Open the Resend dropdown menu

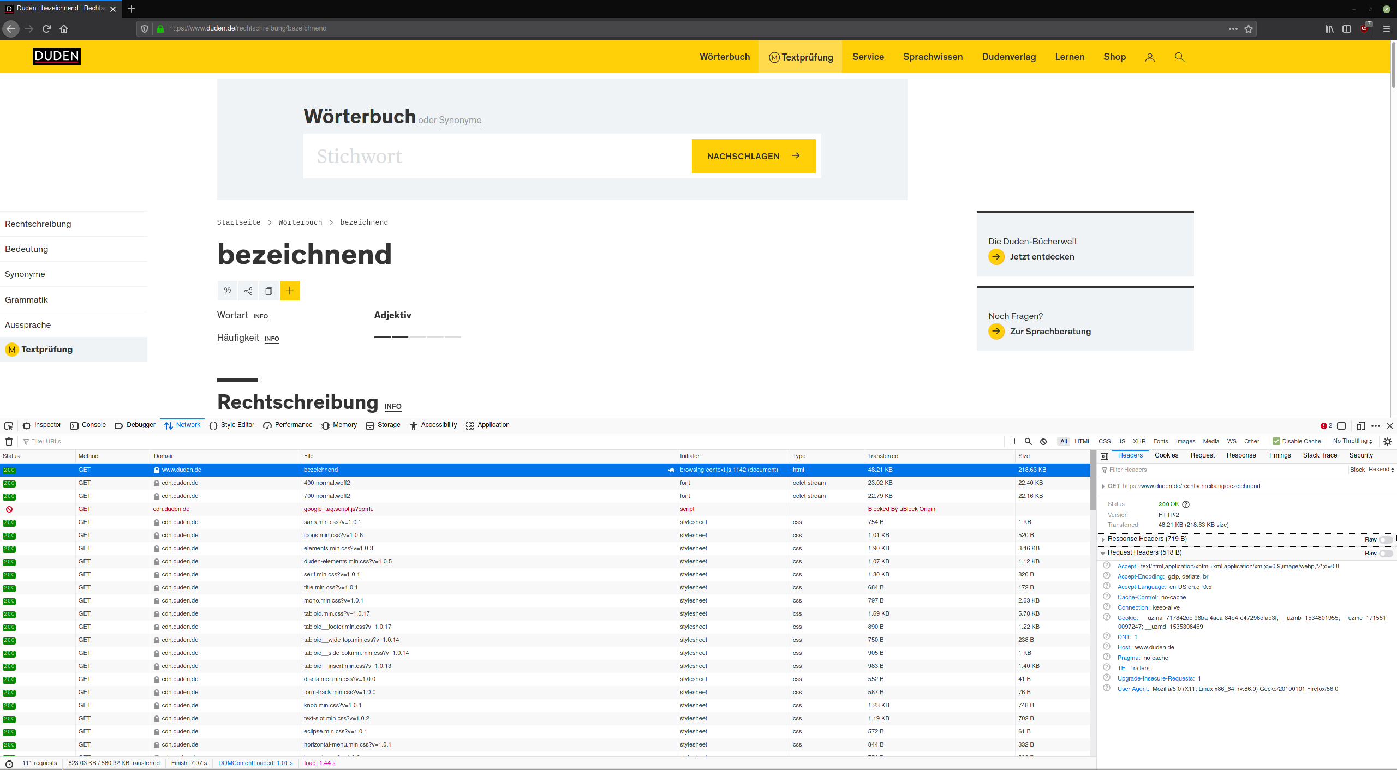[x=1381, y=470]
